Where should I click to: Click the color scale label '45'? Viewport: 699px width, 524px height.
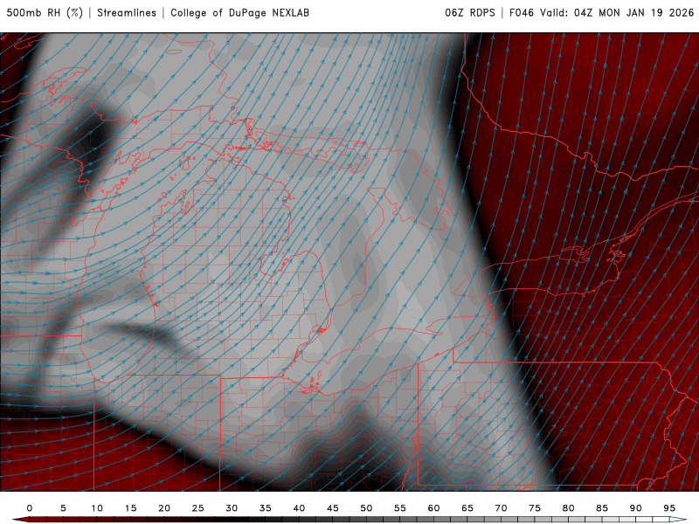(333, 508)
